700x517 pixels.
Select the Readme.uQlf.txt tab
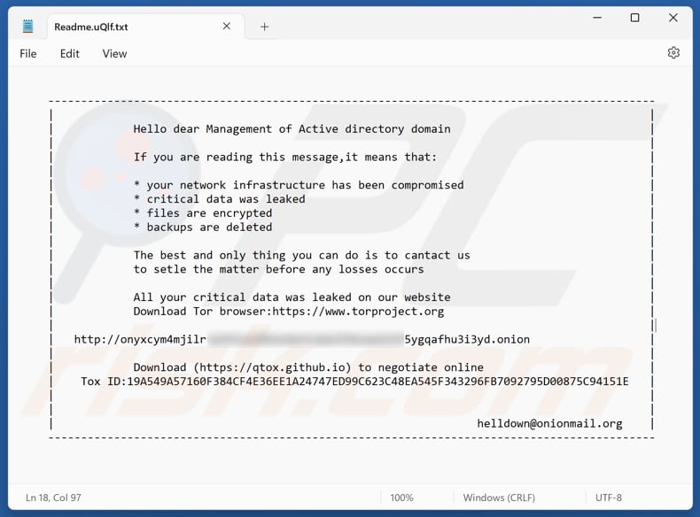click(x=145, y=27)
